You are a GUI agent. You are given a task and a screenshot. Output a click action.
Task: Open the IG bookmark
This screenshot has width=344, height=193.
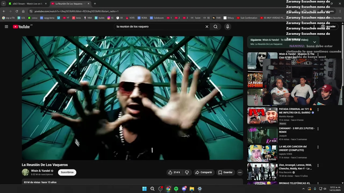tap(110, 18)
